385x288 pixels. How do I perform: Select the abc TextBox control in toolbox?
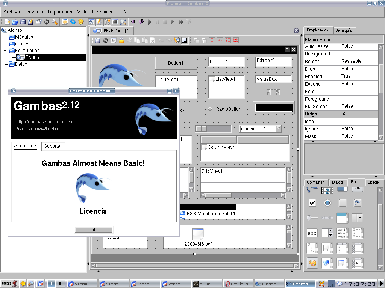[312, 233]
